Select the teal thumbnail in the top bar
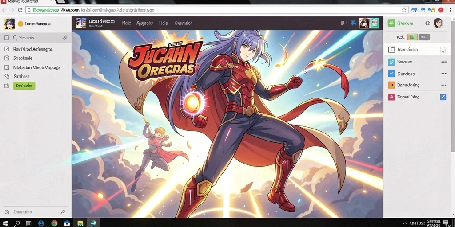455x227 pixels. [x=374, y=23]
